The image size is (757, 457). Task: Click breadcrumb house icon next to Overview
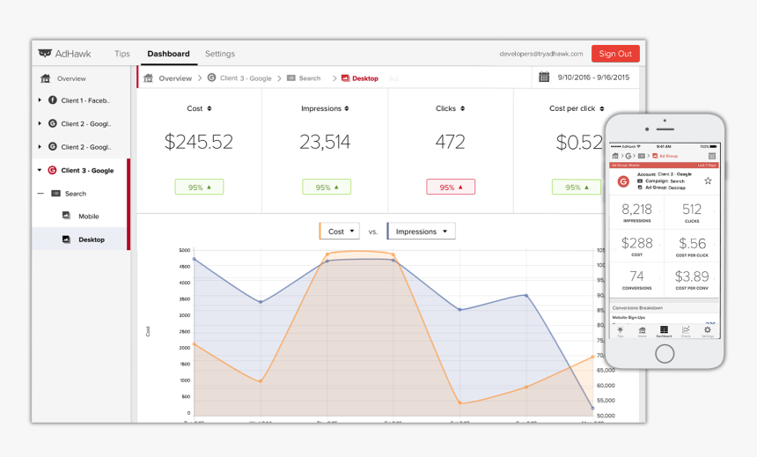[x=149, y=77]
